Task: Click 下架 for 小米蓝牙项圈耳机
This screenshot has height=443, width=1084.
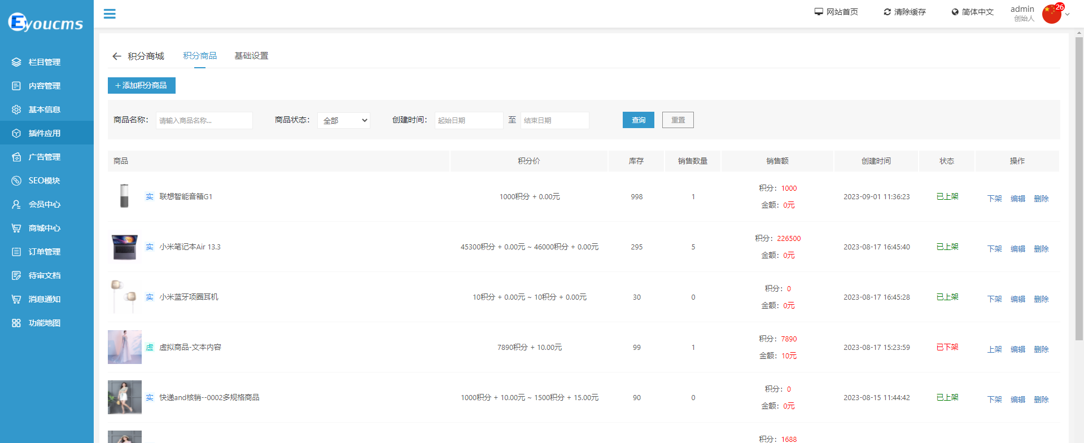Action: tap(994, 299)
